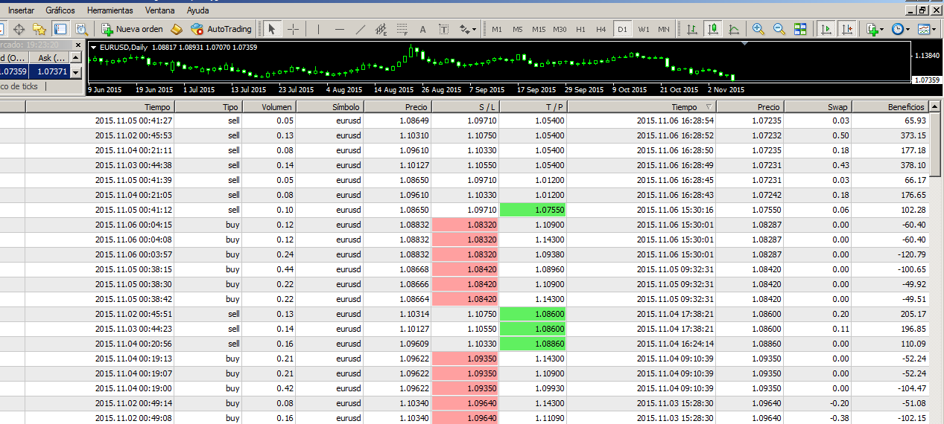Open the Herramientas menu
This screenshot has width=944, height=424.
110,10
